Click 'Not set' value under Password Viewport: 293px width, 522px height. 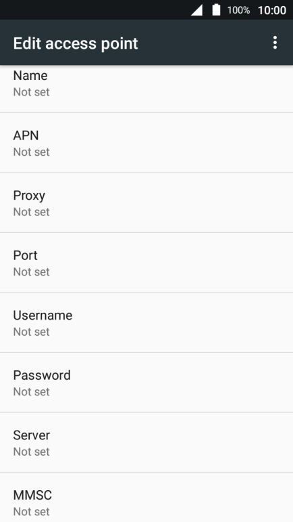[32, 391]
